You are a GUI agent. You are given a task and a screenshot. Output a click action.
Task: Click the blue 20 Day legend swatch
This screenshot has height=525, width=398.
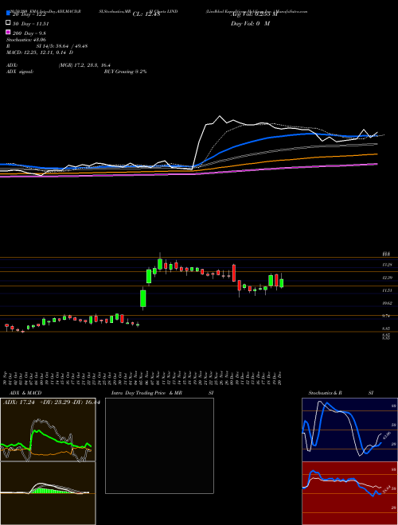click(8, 14)
